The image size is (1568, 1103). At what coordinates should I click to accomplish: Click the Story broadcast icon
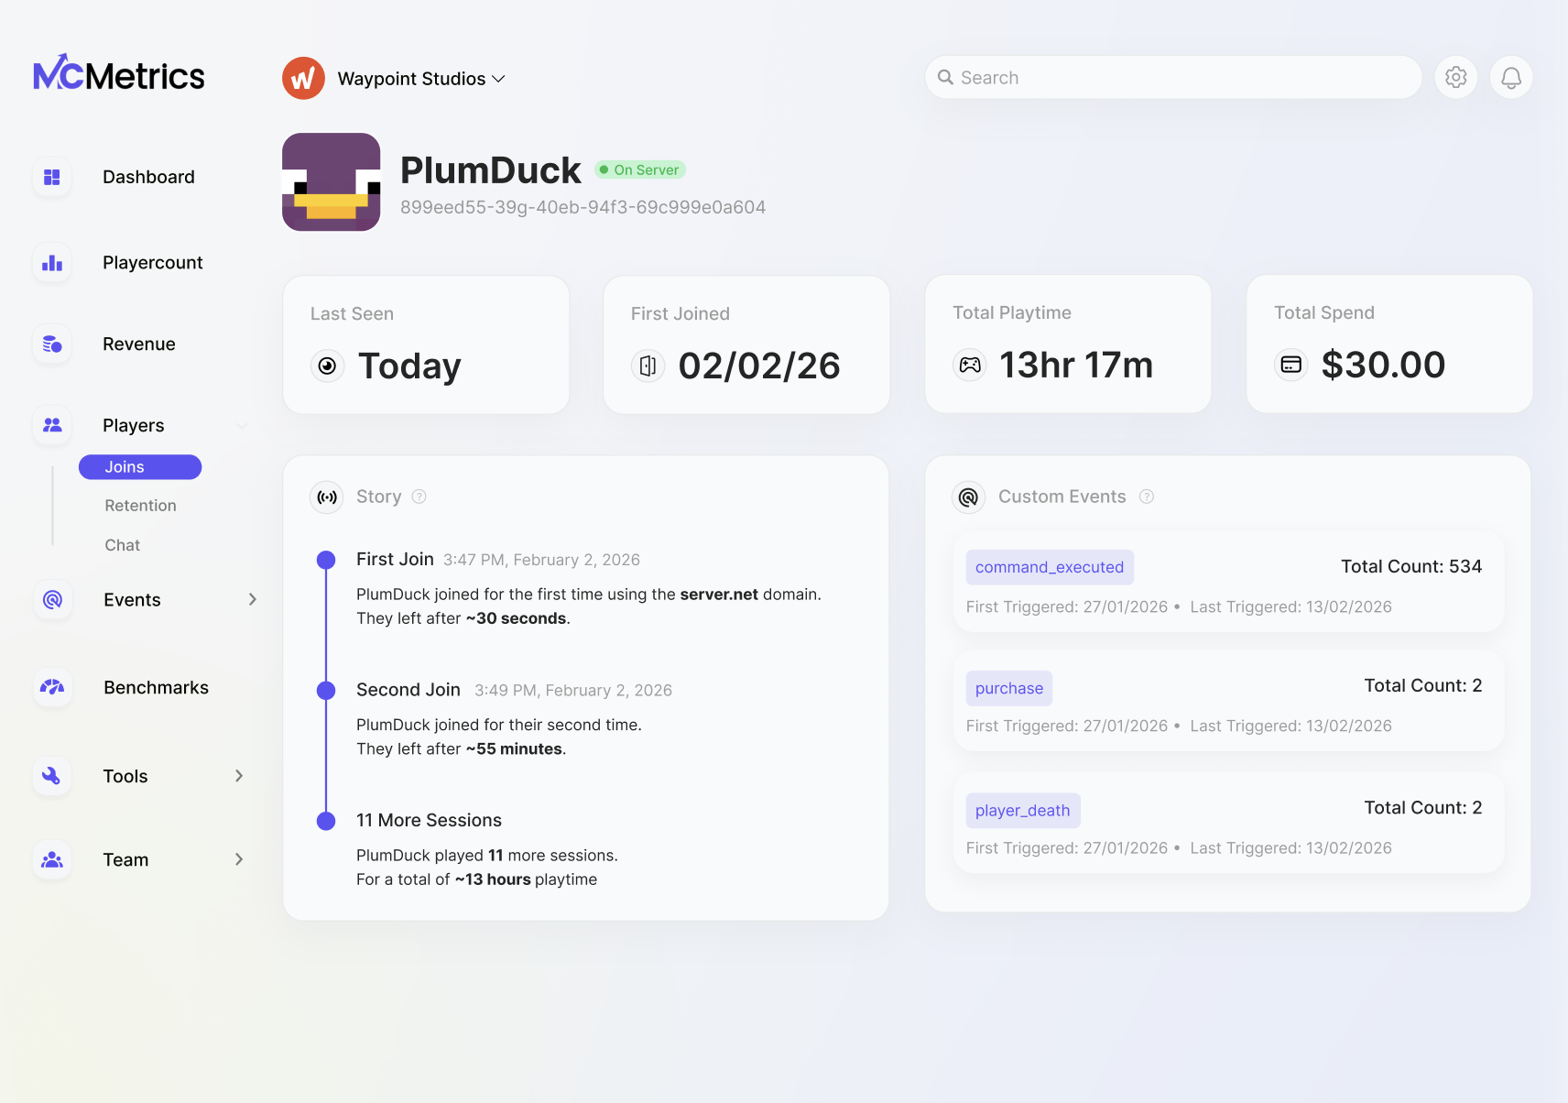click(327, 497)
